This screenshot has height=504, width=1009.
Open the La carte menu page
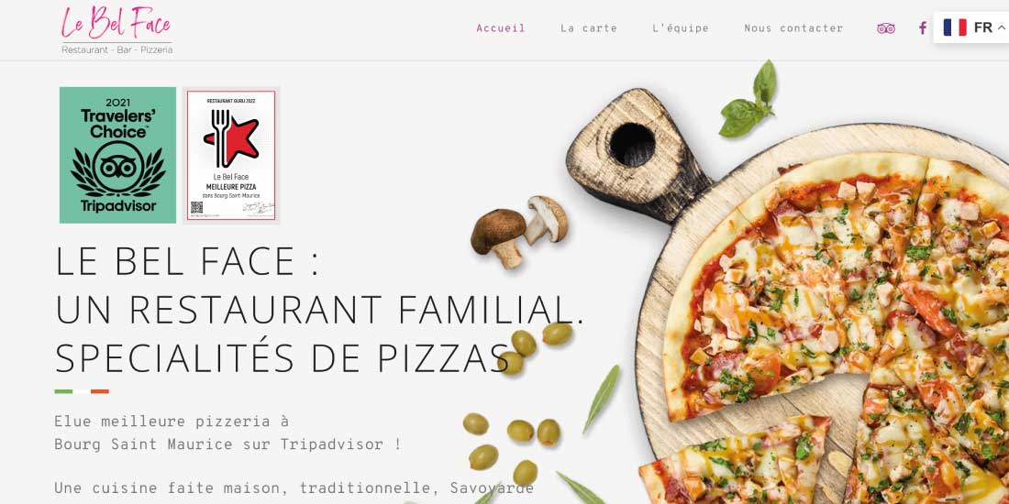589,28
